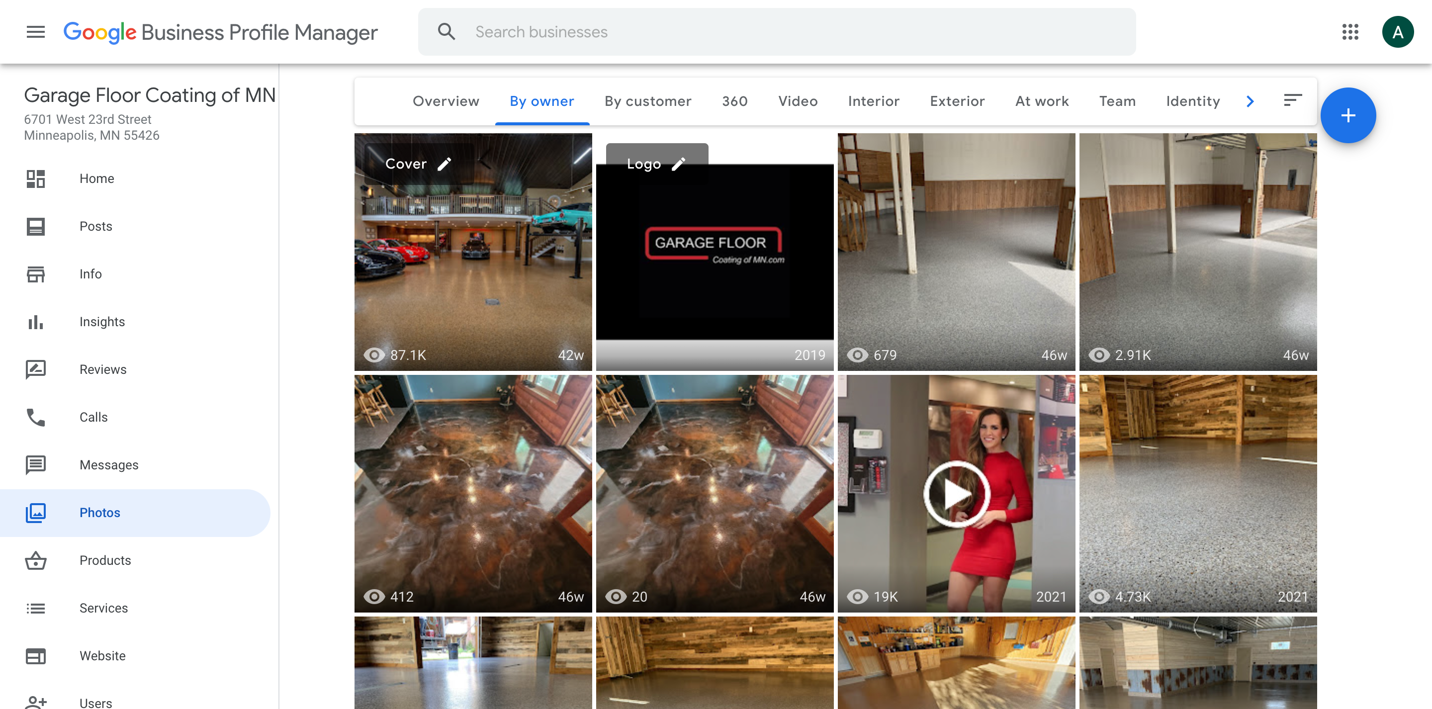
Task: Edit the Logo pencil icon
Action: point(679,164)
